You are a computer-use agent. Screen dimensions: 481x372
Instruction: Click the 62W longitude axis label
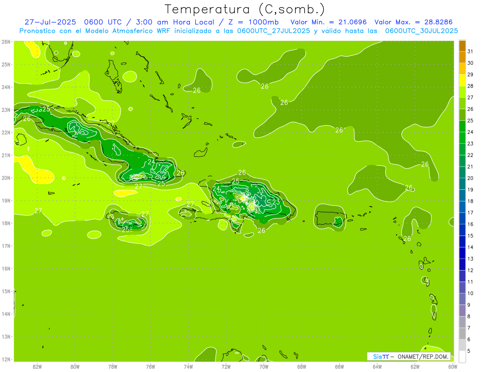coord(415,366)
